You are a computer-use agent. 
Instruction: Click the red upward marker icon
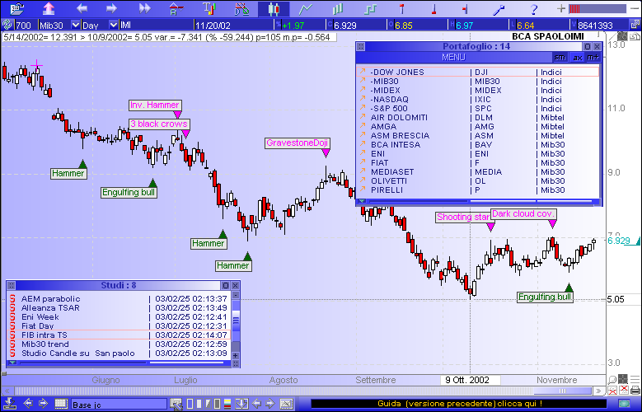[401, 8]
